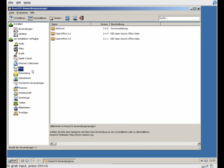Viewport: 224px width, 168px height.
Task: Click the Textverarbeitung description text
Action: 119,28
